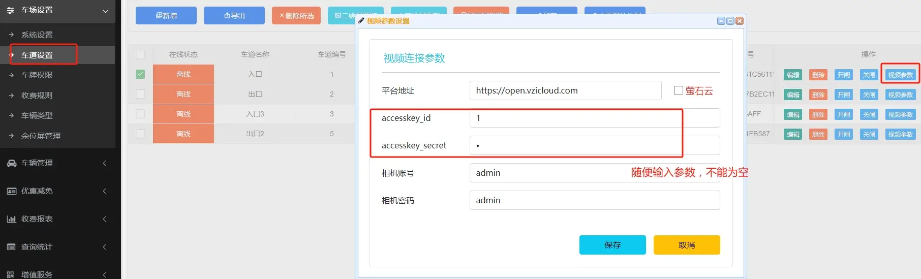Uncheck the checked row checkbox for lane 入口

tap(140, 74)
